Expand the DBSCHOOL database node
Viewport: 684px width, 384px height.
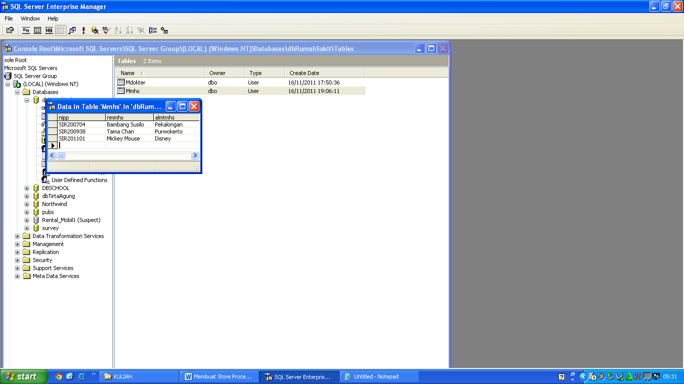coord(28,187)
